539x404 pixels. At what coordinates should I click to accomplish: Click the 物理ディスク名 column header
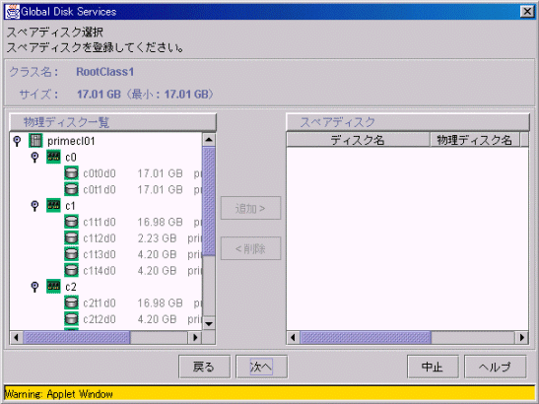tap(475, 140)
